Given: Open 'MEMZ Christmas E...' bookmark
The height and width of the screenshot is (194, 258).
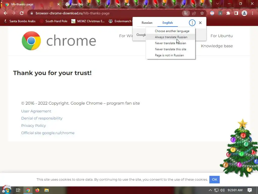Looking at the screenshot, I should (88, 21).
